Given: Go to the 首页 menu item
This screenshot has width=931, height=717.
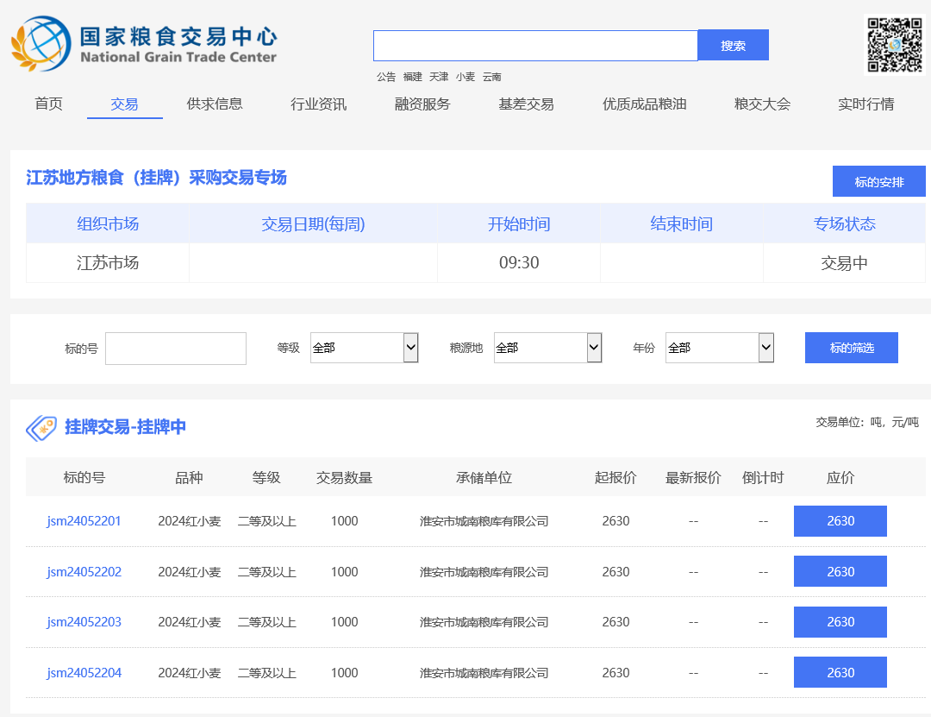Looking at the screenshot, I should (x=48, y=104).
